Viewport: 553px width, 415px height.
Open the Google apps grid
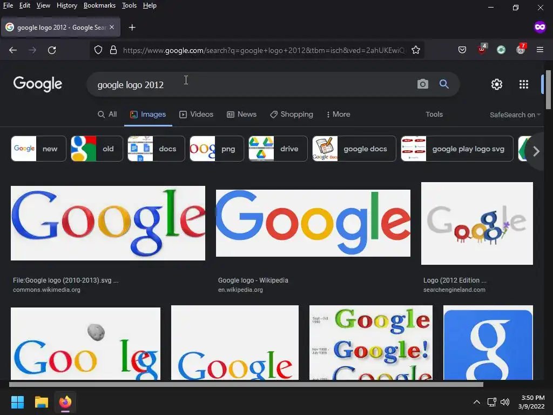(x=524, y=84)
